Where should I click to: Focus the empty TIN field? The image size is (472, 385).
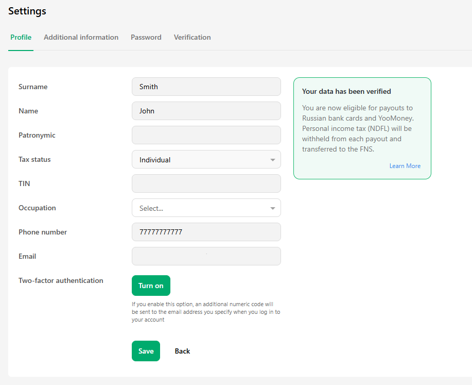tap(206, 183)
